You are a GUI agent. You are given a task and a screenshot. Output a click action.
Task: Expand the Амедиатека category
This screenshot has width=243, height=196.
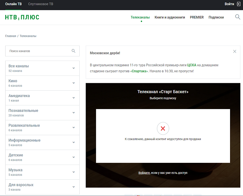coord(43,98)
